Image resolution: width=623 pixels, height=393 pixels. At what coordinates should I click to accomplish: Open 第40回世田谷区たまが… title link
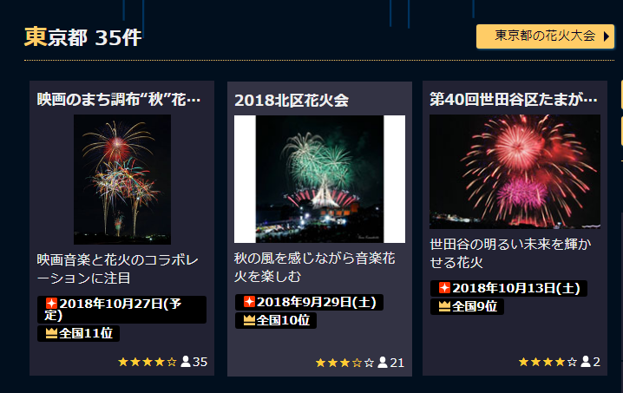(514, 100)
